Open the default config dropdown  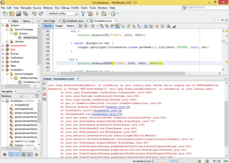[x=63, y=14]
